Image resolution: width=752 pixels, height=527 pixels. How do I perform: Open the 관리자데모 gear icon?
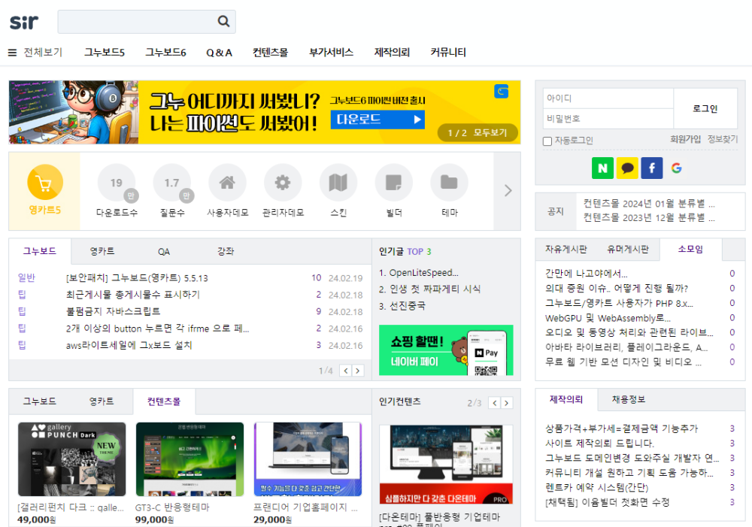click(x=283, y=183)
